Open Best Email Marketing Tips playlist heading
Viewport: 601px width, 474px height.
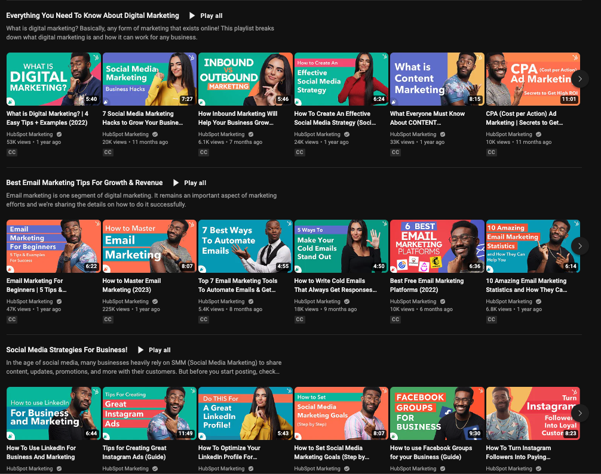tap(84, 183)
